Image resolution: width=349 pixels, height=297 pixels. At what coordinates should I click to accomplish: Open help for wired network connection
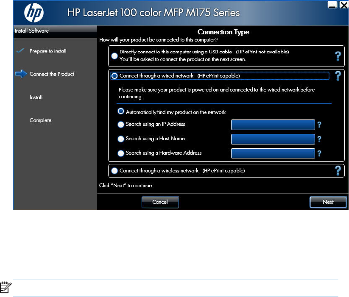click(x=338, y=76)
